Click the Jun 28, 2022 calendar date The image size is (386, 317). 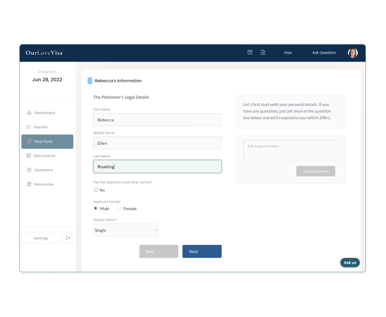(47, 80)
